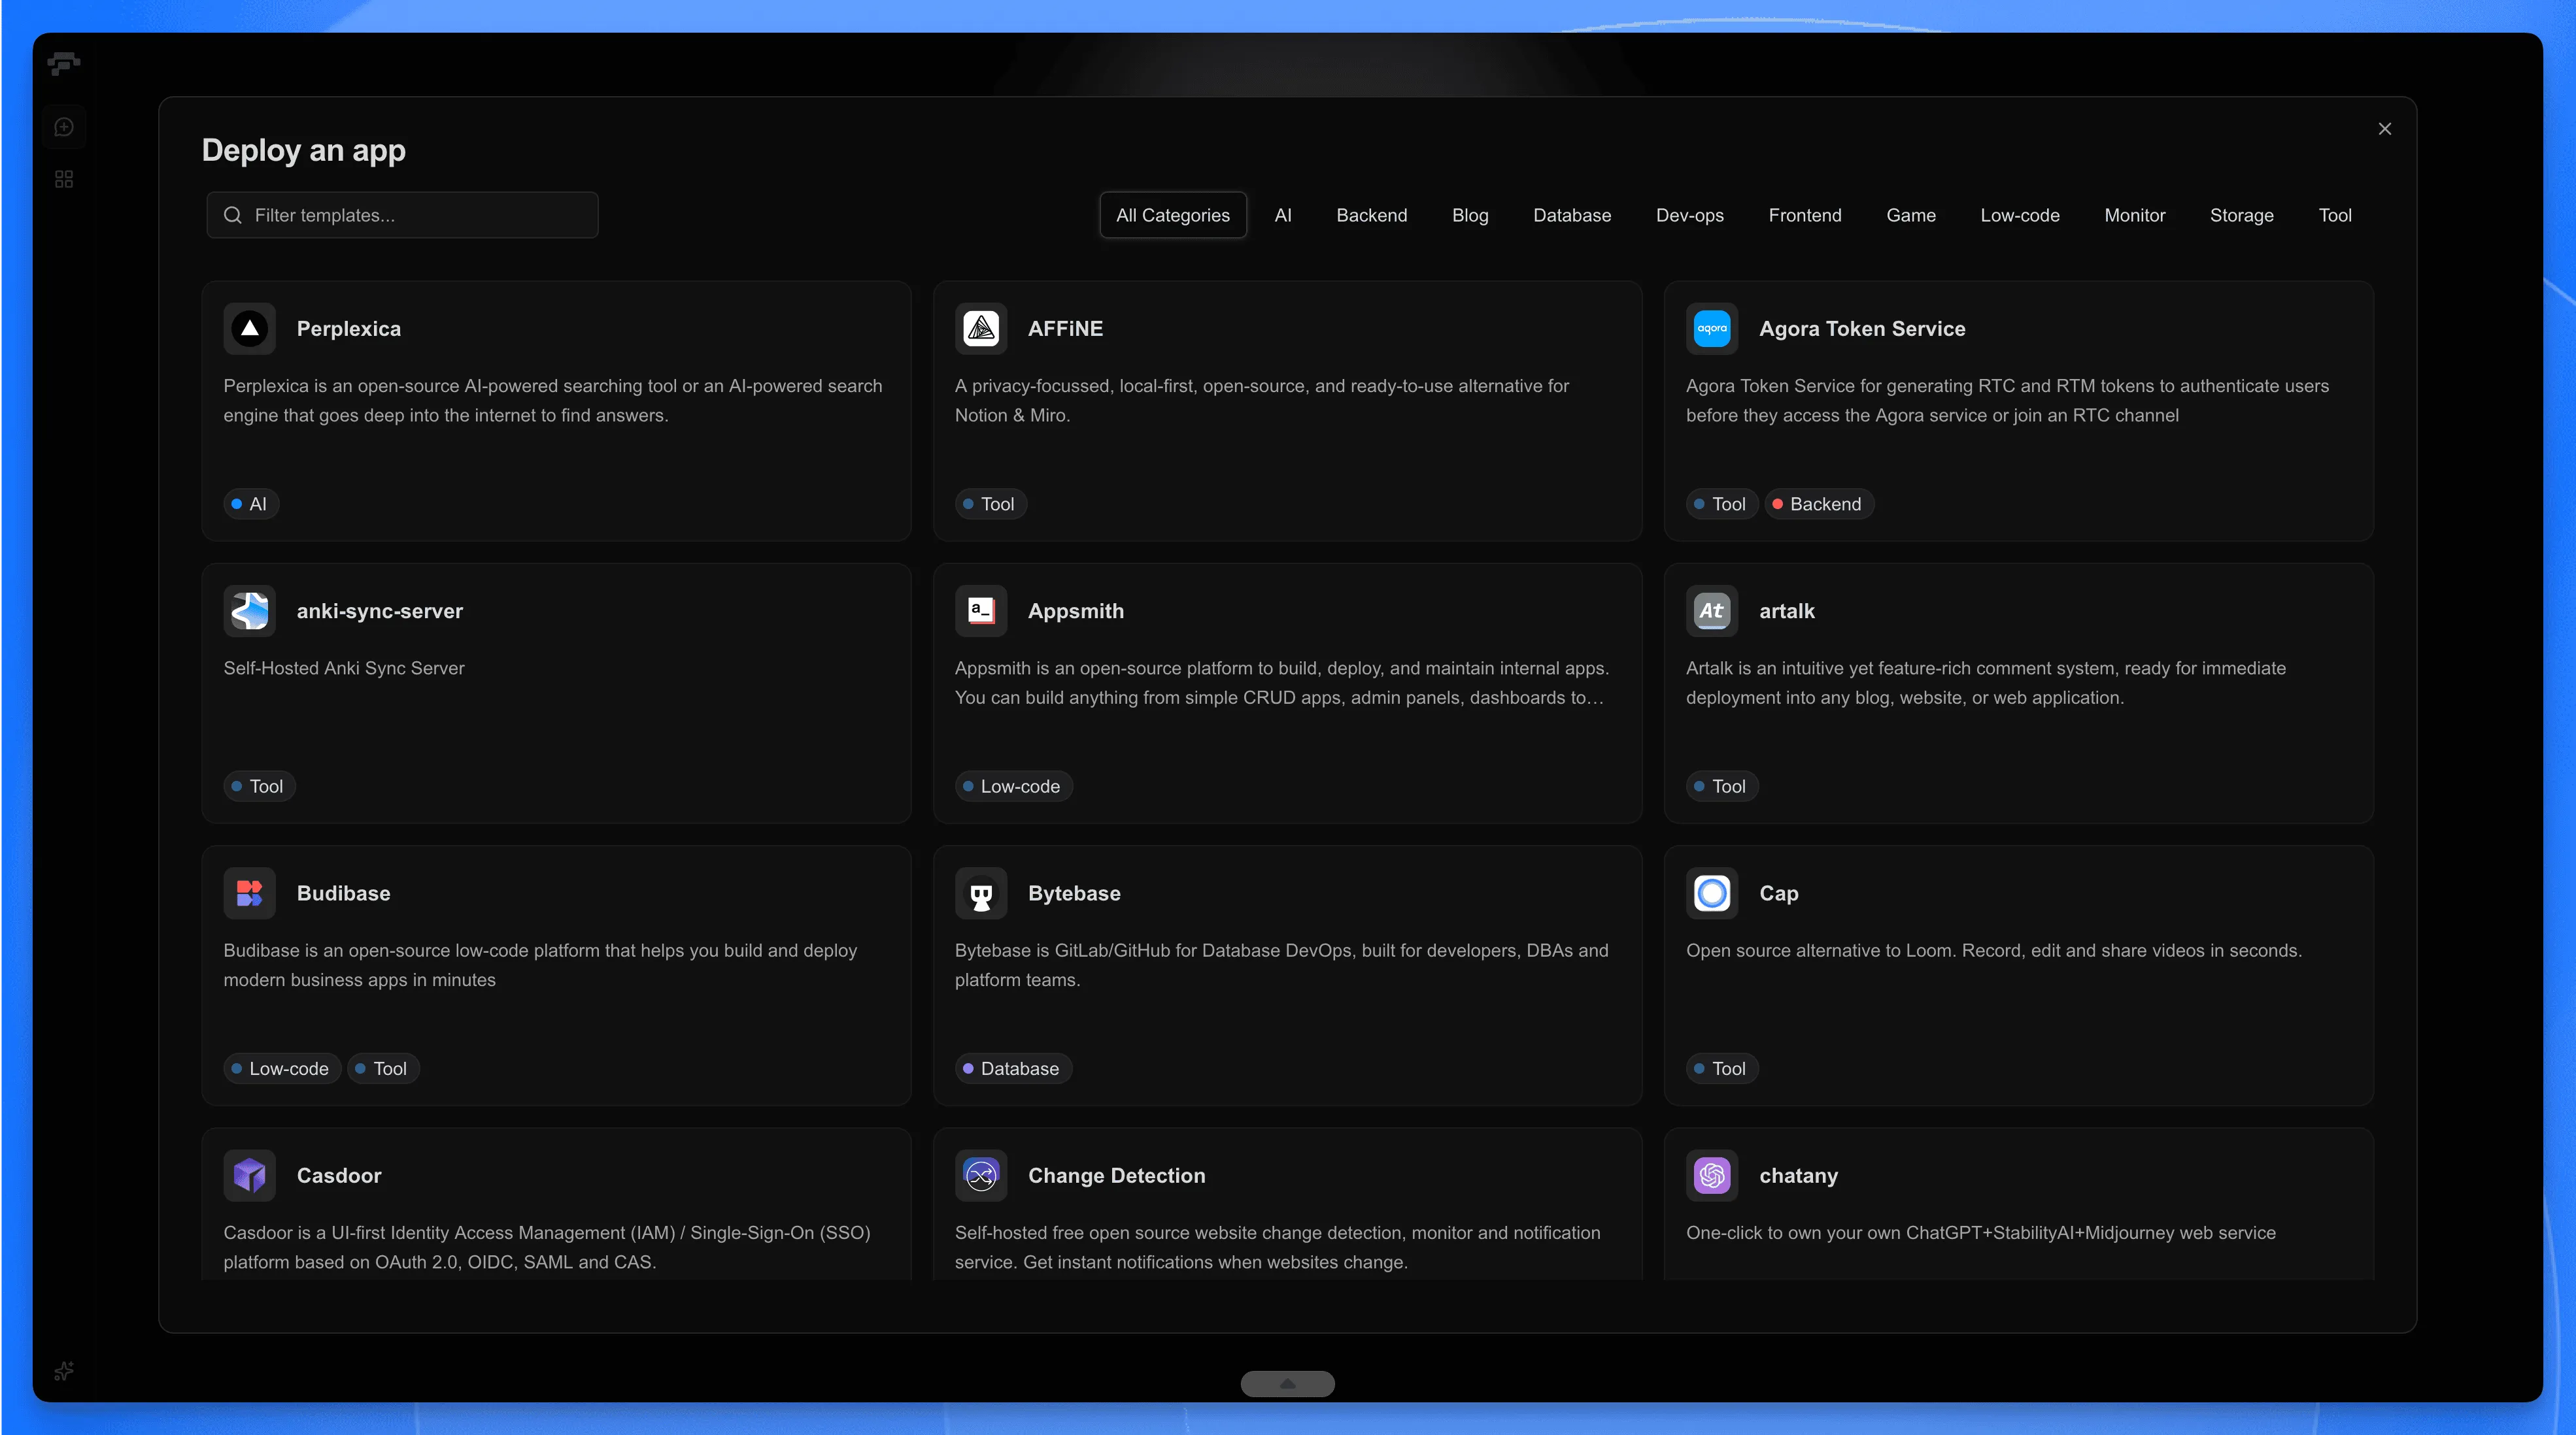Expand the bottom drawer arrow handle
The image size is (2576, 1435).
click(1287, 1383)
